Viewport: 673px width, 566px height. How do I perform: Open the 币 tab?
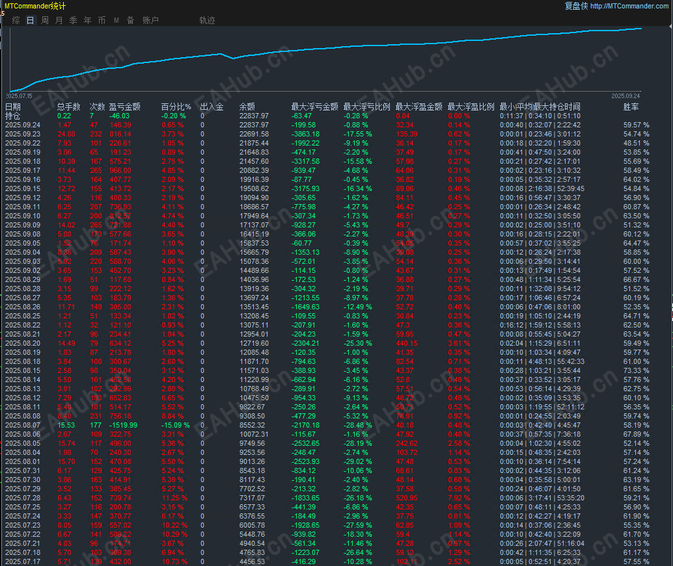[x=102, y=20]
